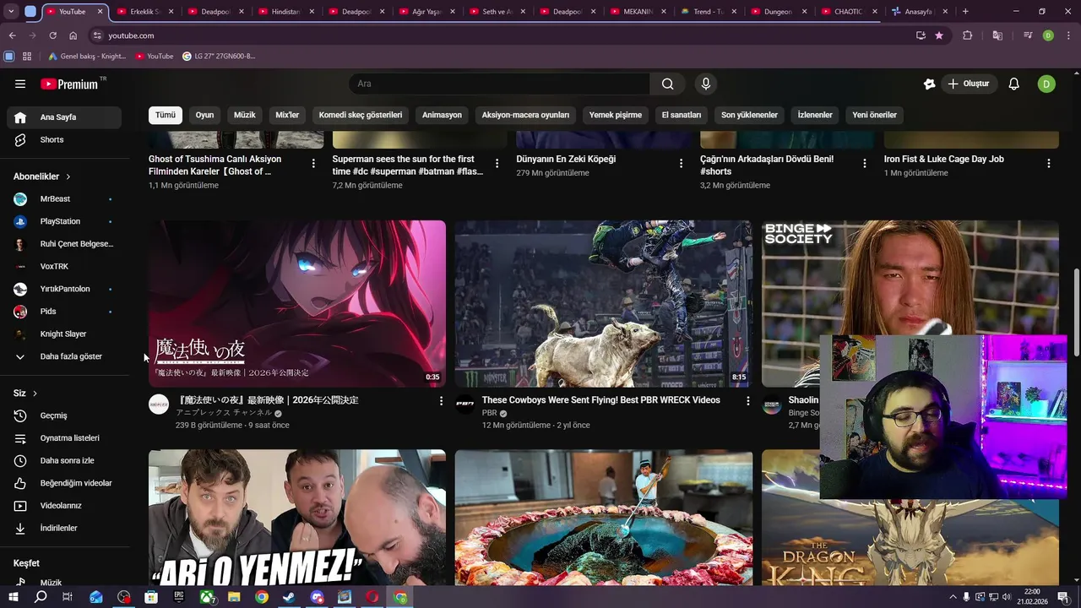Select the Son yüklenenler chip

coord(749,115)
